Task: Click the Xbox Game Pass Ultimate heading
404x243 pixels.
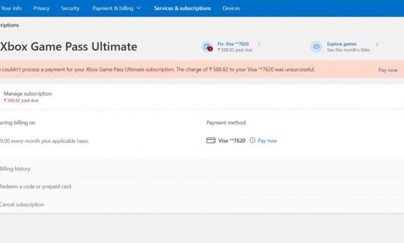Action: (68, 47)
